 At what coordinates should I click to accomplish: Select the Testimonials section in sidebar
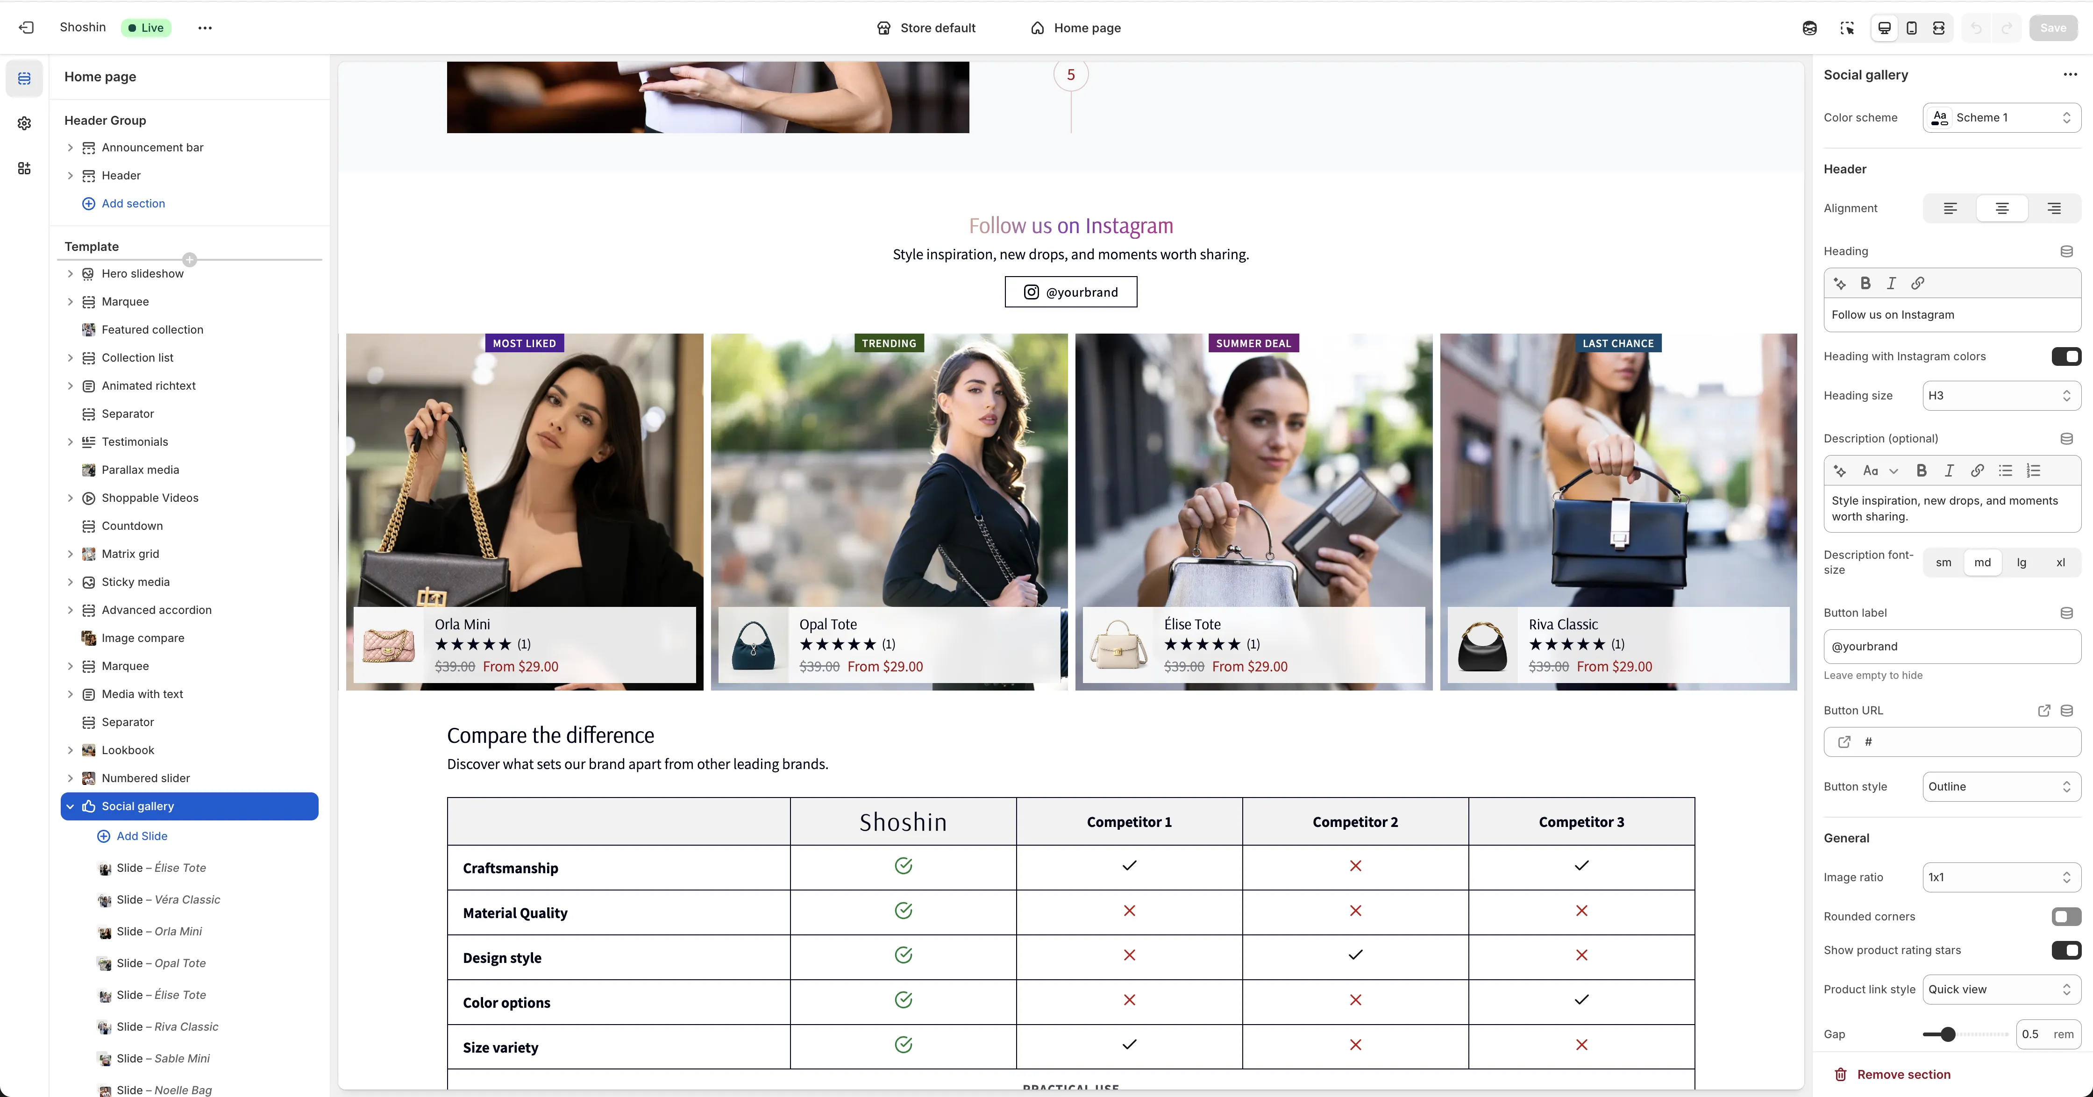point(135,442)
